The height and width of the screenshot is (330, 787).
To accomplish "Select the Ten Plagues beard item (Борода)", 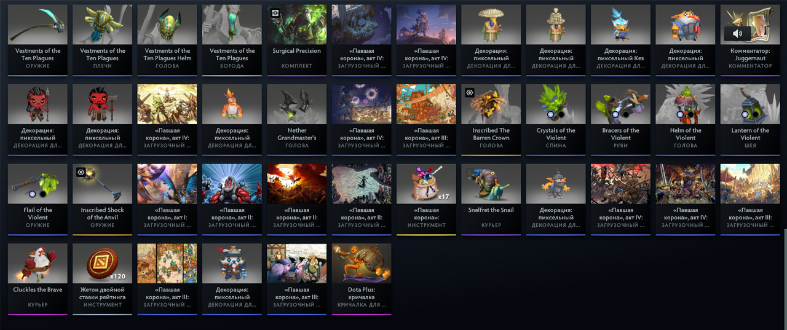I will point(232,40).
